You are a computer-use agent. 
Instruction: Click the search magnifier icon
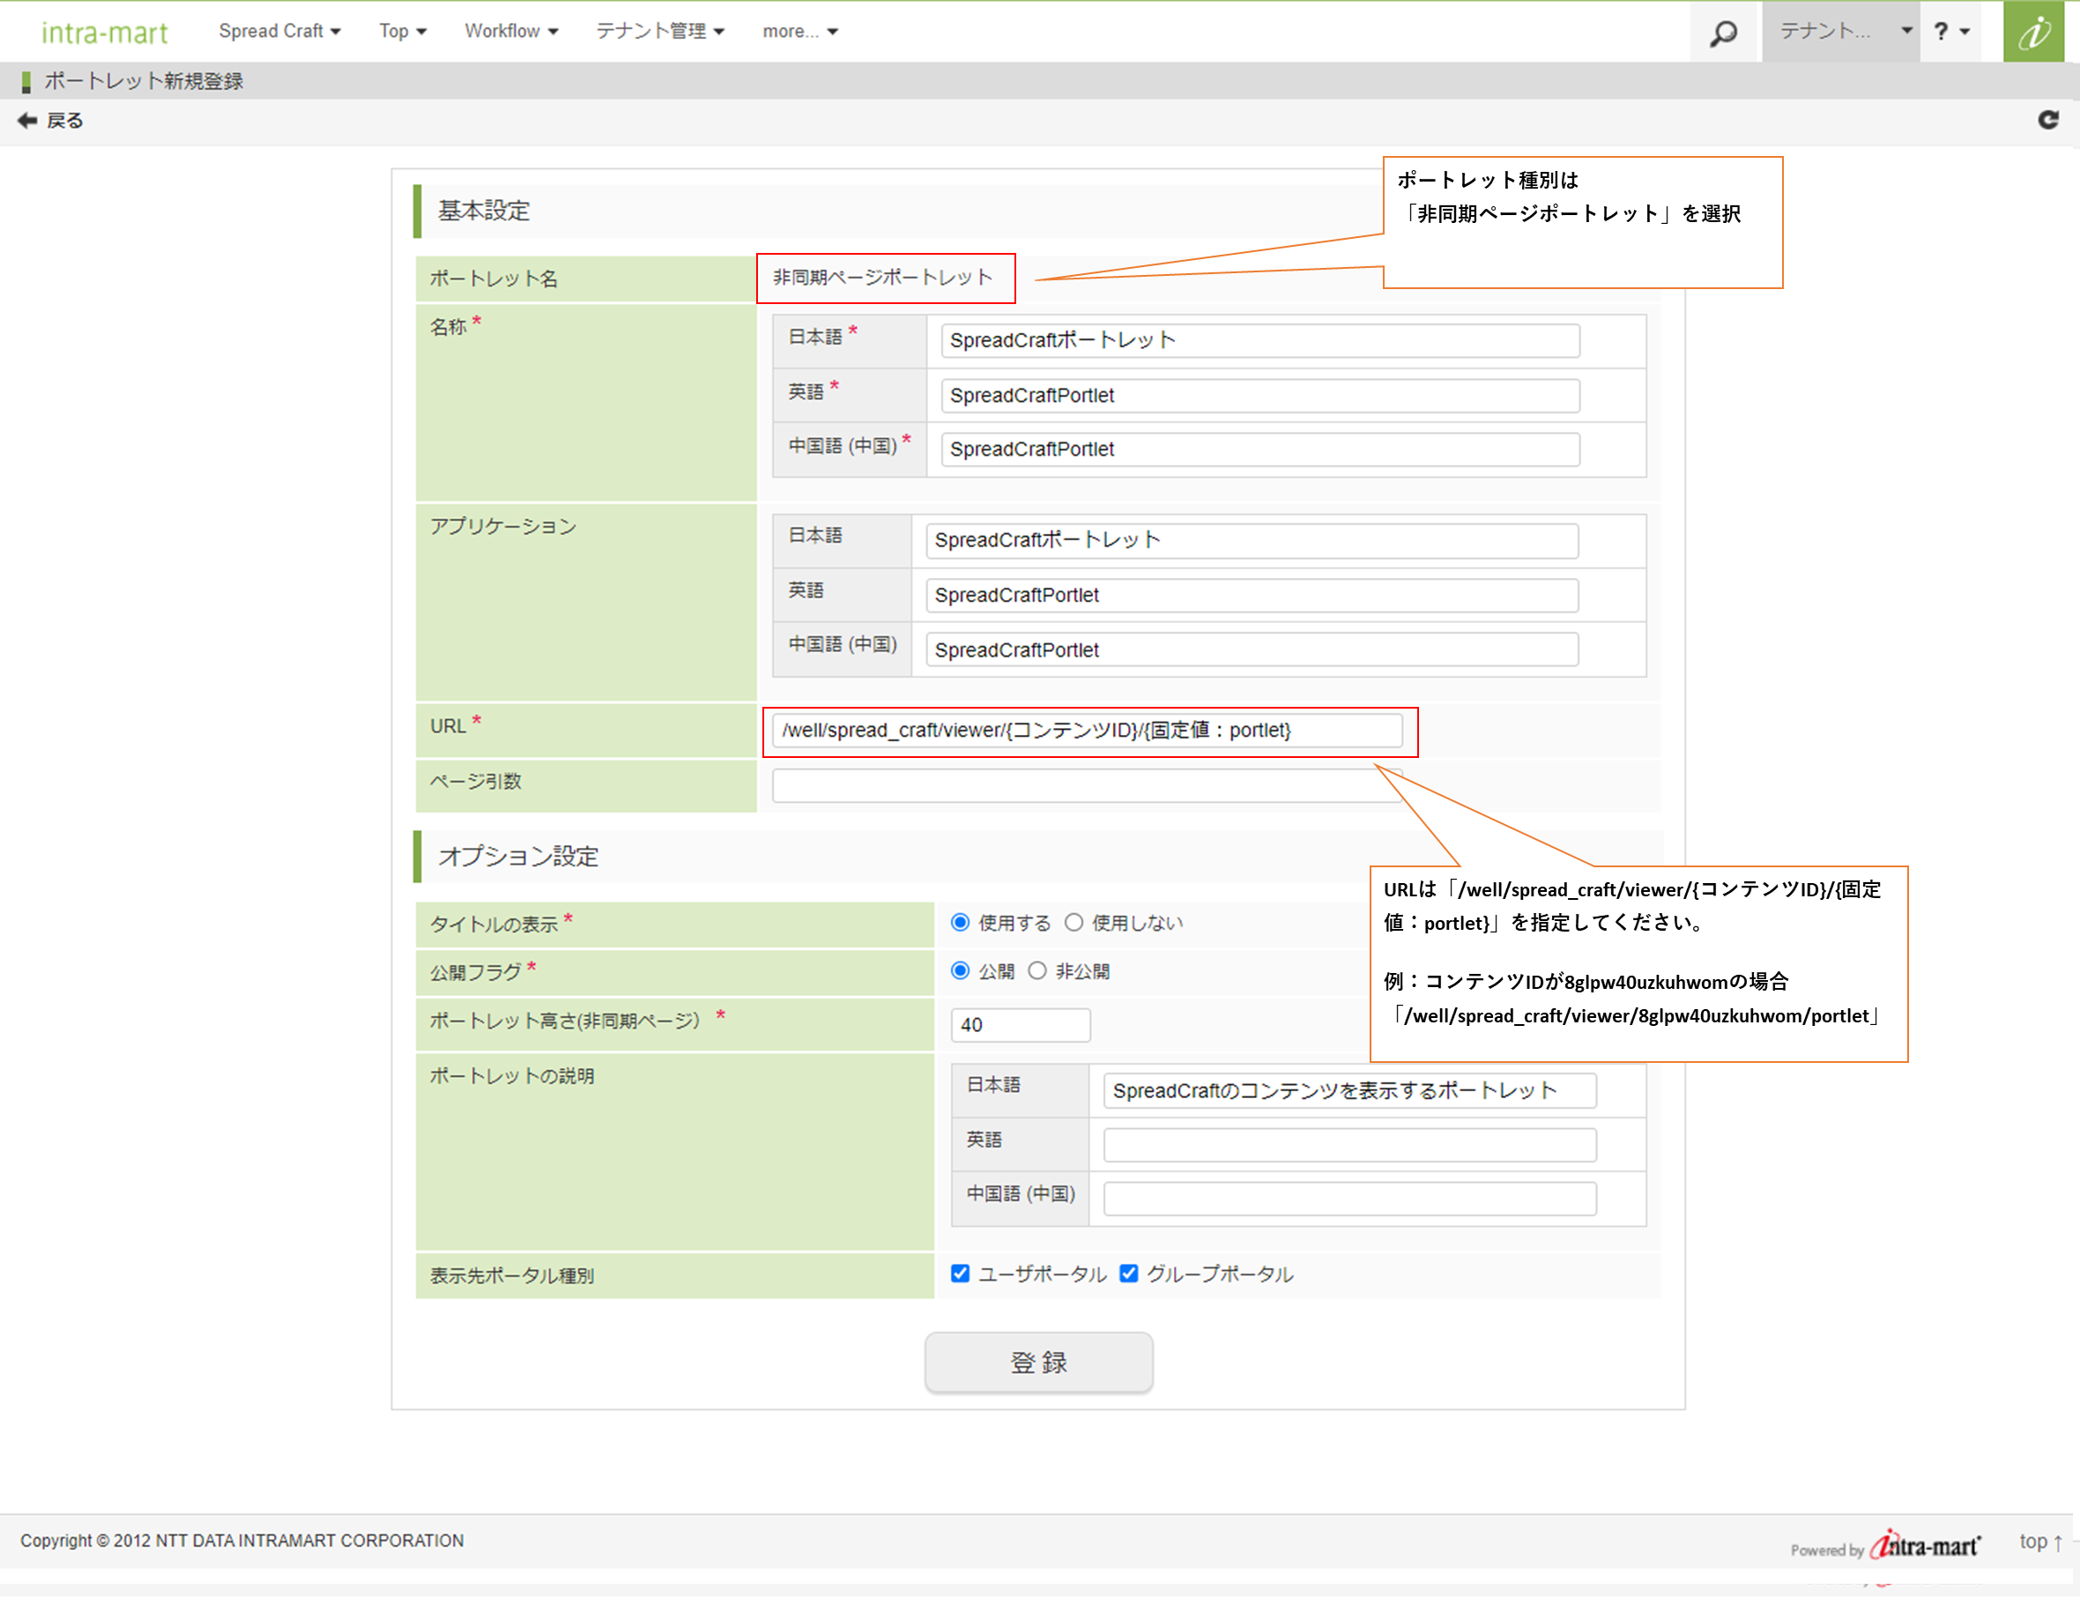point(1722,33)
